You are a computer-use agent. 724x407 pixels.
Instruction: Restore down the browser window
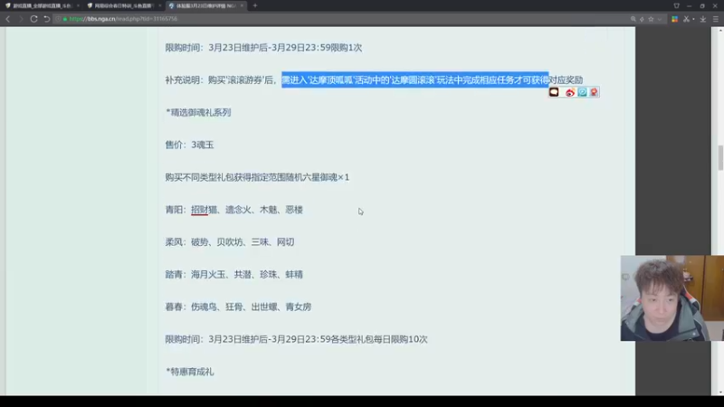point(702,5)
